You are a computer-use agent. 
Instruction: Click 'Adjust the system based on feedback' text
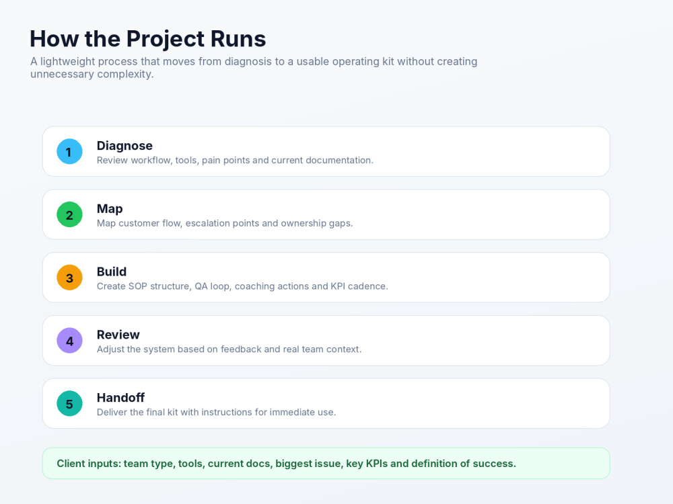click(229, 349)
